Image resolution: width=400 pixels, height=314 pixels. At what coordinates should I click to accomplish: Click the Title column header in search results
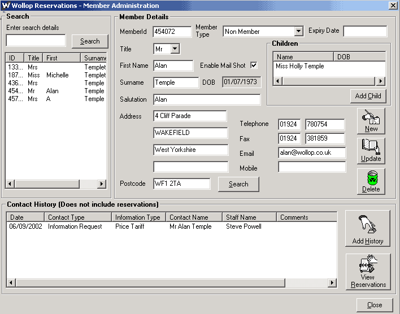33,58
